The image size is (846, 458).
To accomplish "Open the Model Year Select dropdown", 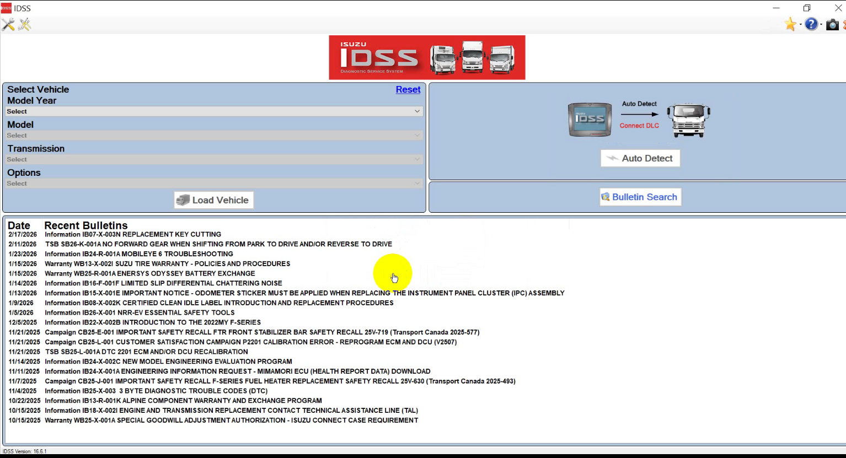I will pyautogui.click(x=214, y=111).
